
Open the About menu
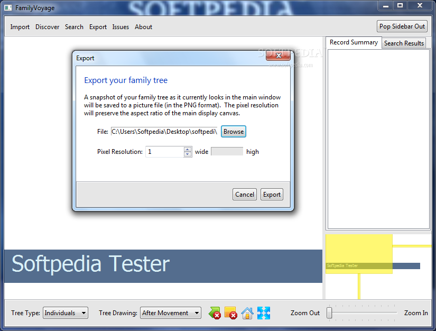point(143,27)
